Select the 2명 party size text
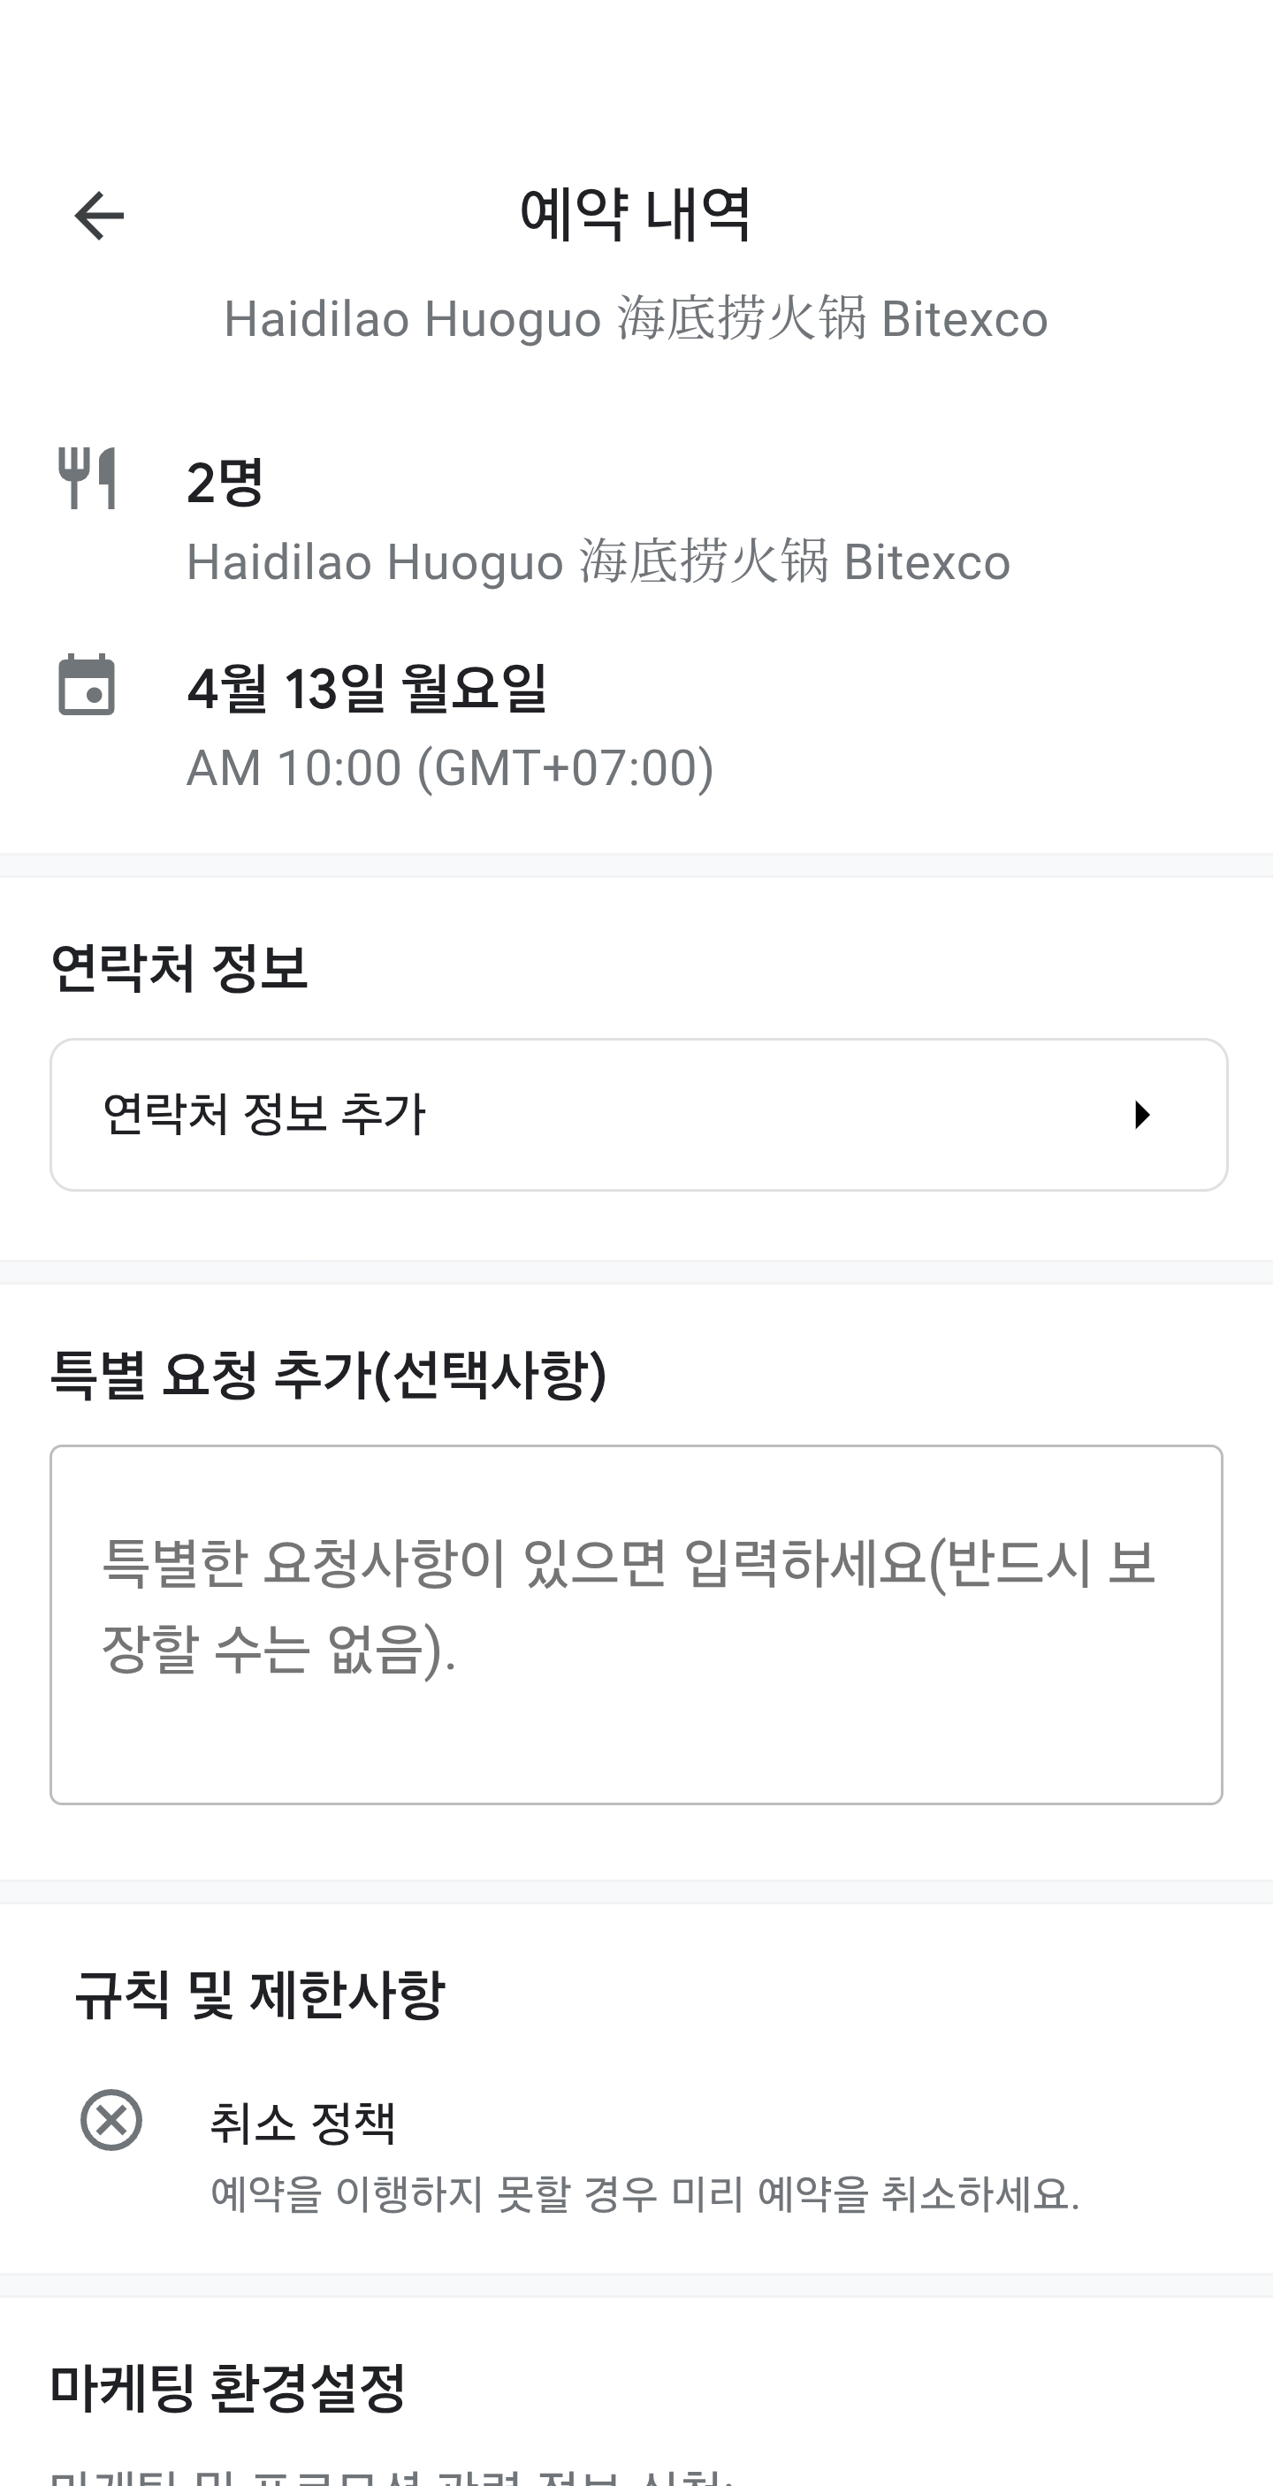This screenshot has width=1273, height=2486. pos(225,482)
